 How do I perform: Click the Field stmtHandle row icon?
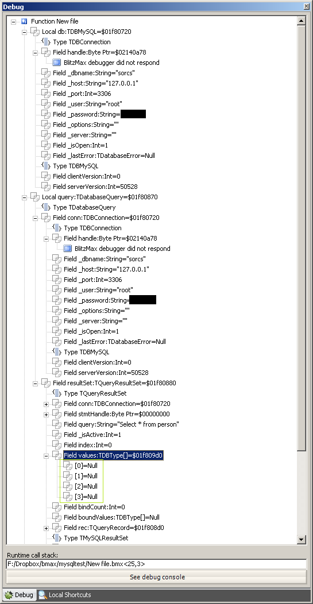[57, 414]
